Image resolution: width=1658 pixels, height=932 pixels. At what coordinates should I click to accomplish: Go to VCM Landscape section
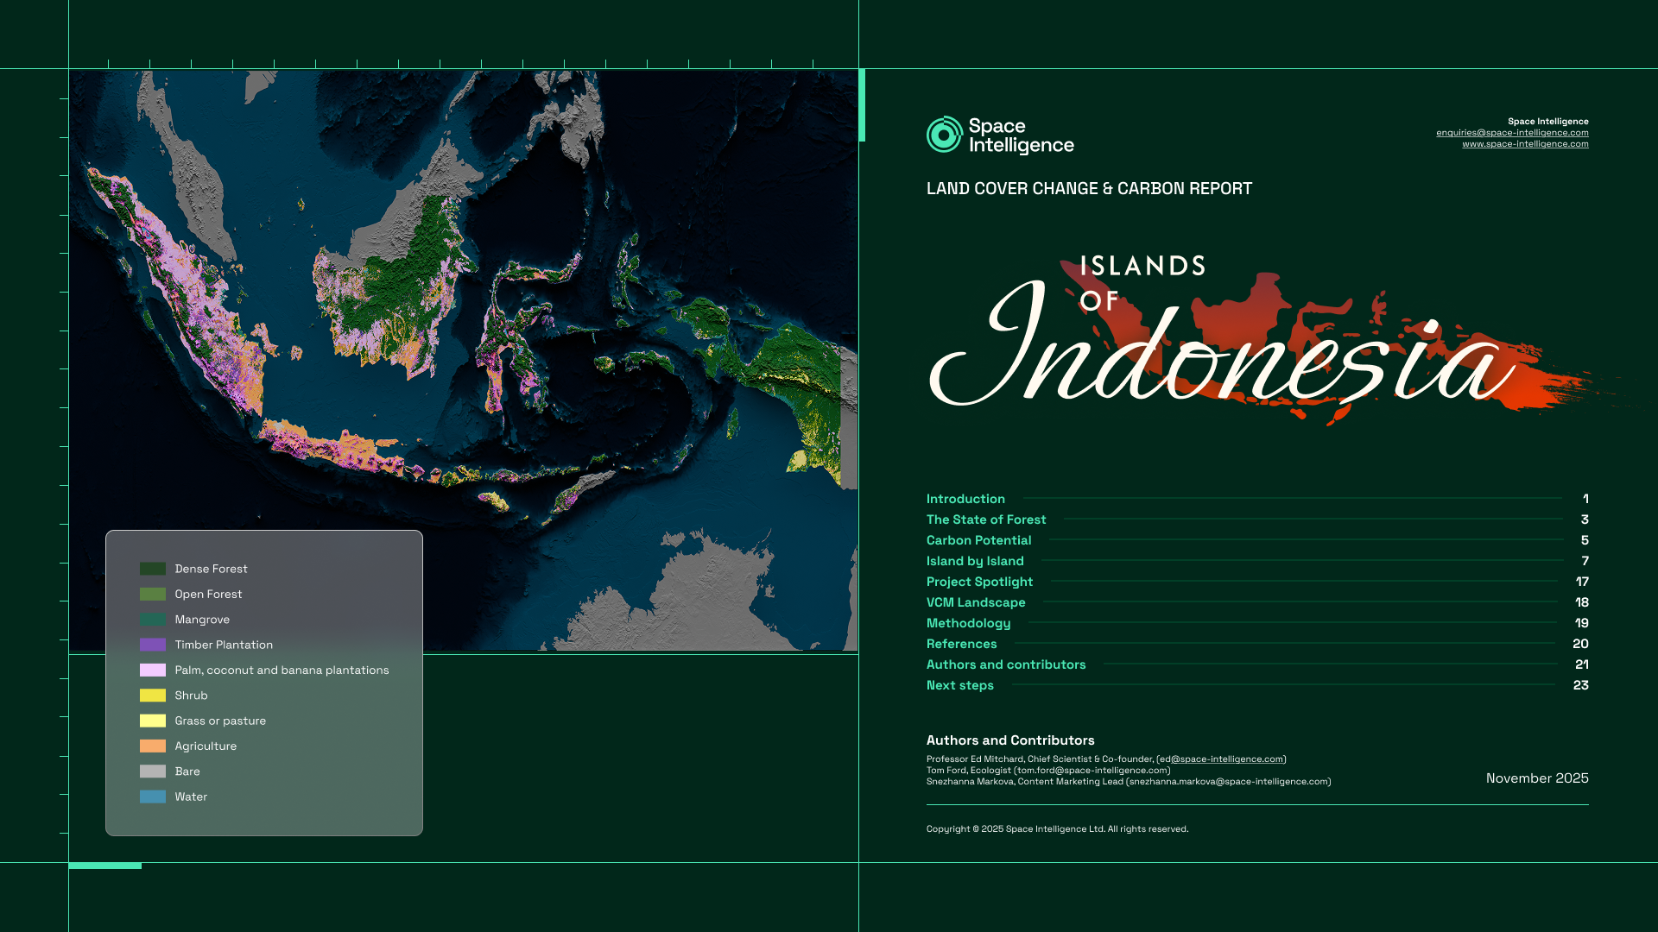click(x=975, y=602)
